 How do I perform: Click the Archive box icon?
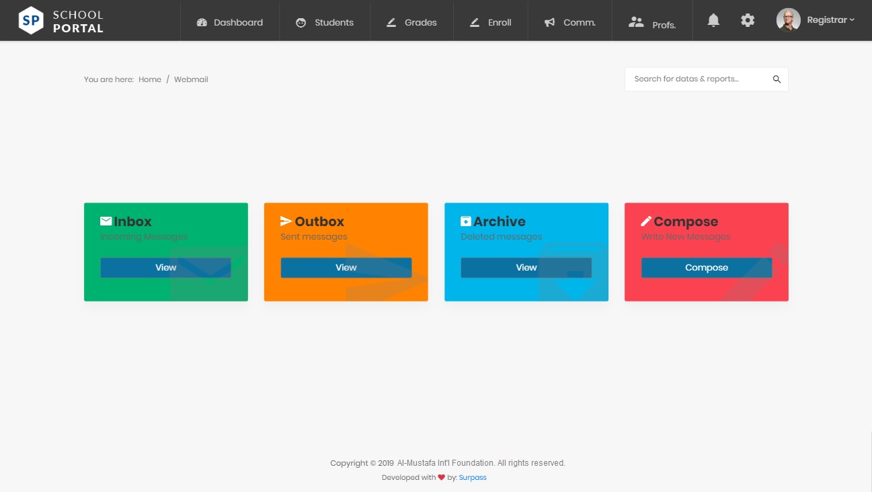(x=466, y=221)
